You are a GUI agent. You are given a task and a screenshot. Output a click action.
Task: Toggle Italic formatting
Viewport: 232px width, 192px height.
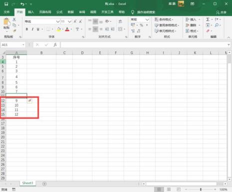[x=32, y=29]
